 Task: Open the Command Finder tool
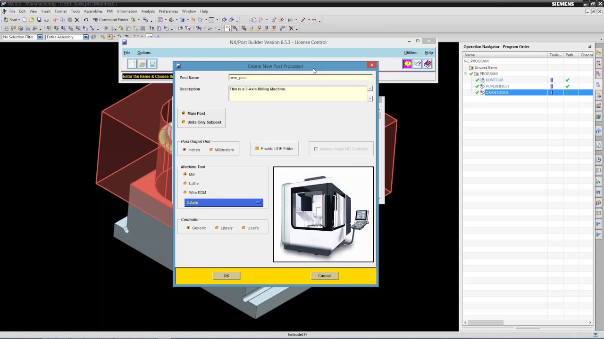pyautogui.click(x=110, y=20)
